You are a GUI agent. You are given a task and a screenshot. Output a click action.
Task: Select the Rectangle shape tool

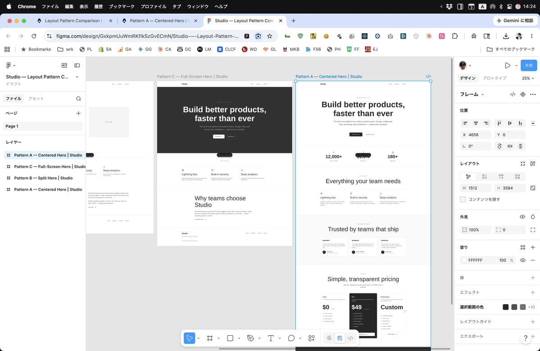click(230, 338)
